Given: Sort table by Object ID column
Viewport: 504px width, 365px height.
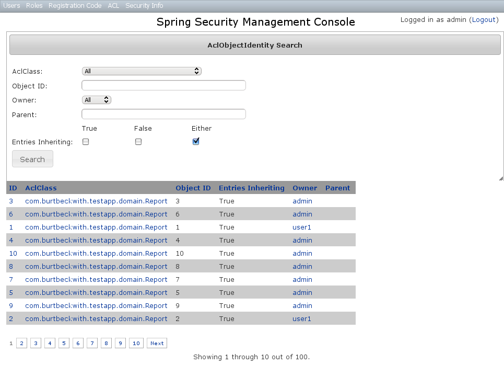Looking at the screenshot, I should tap(193, 188).
